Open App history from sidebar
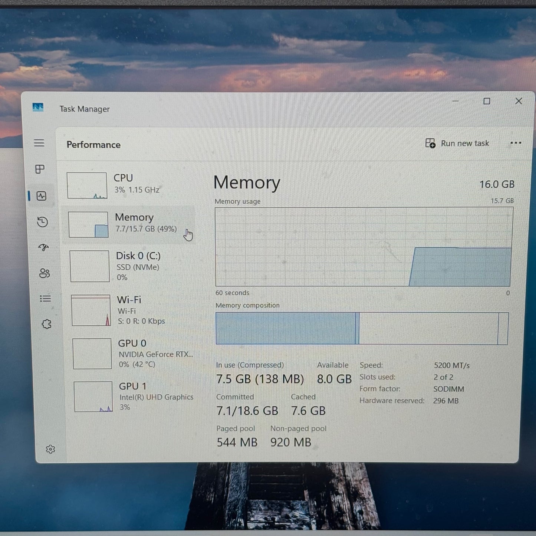This screenshot has height=536, width=536. 43,222
